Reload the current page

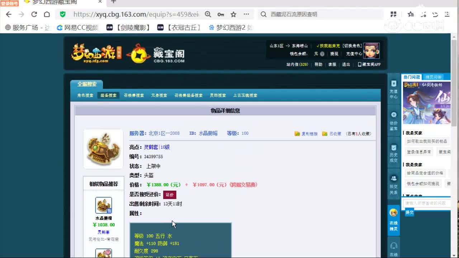coord(34,14)
